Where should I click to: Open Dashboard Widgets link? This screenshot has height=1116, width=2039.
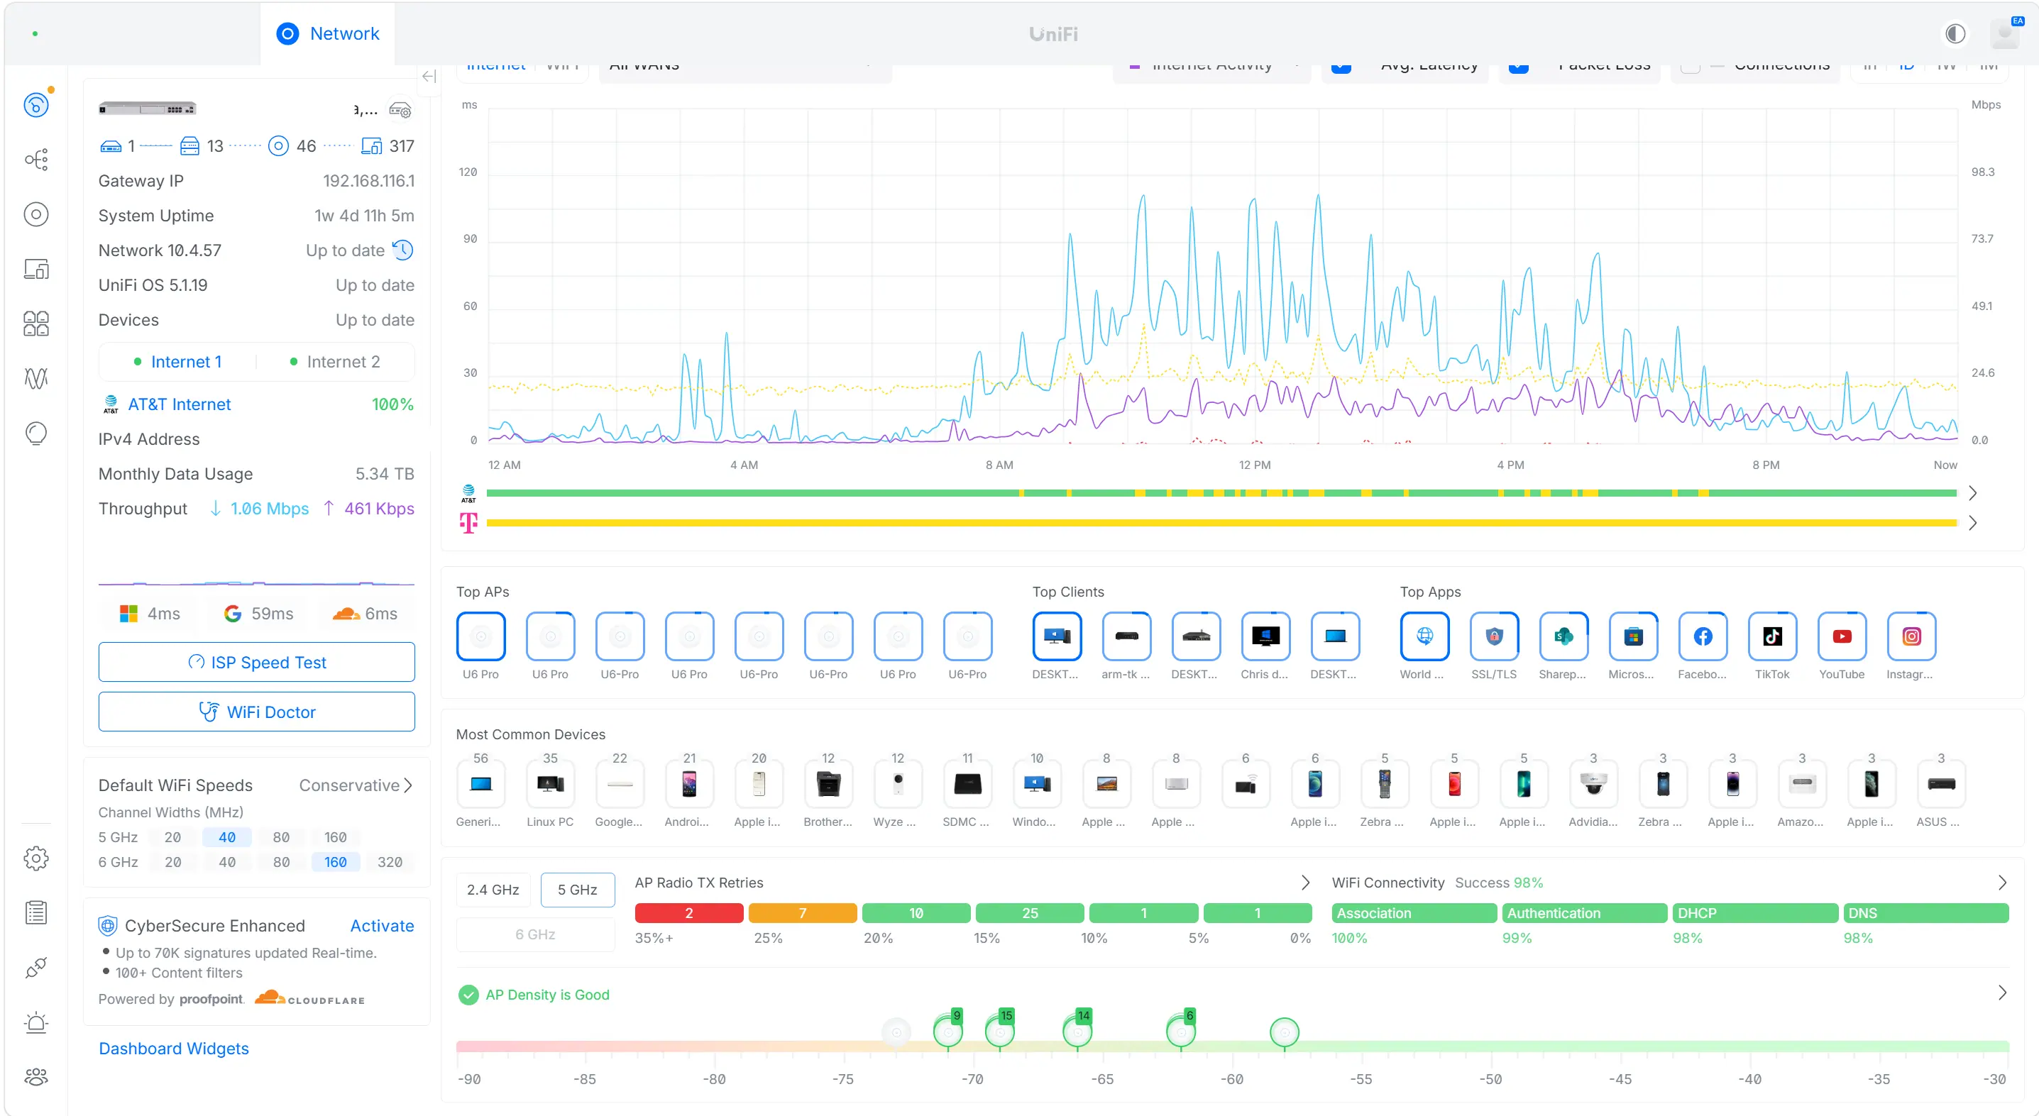pos(173,1048)
